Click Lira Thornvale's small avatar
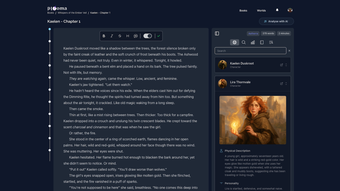 (x=223, y=84)
